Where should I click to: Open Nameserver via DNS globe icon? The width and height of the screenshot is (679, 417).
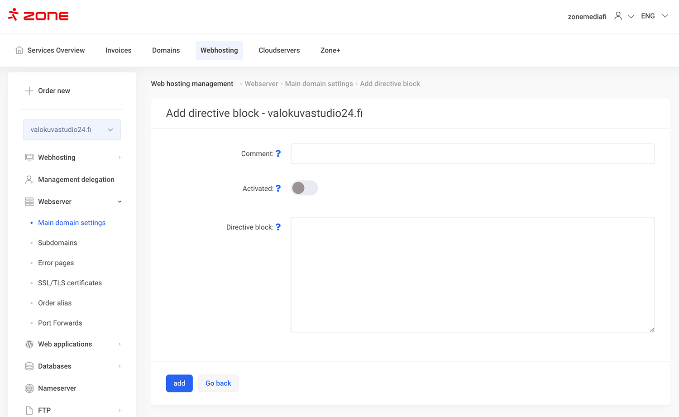(29, 388)
